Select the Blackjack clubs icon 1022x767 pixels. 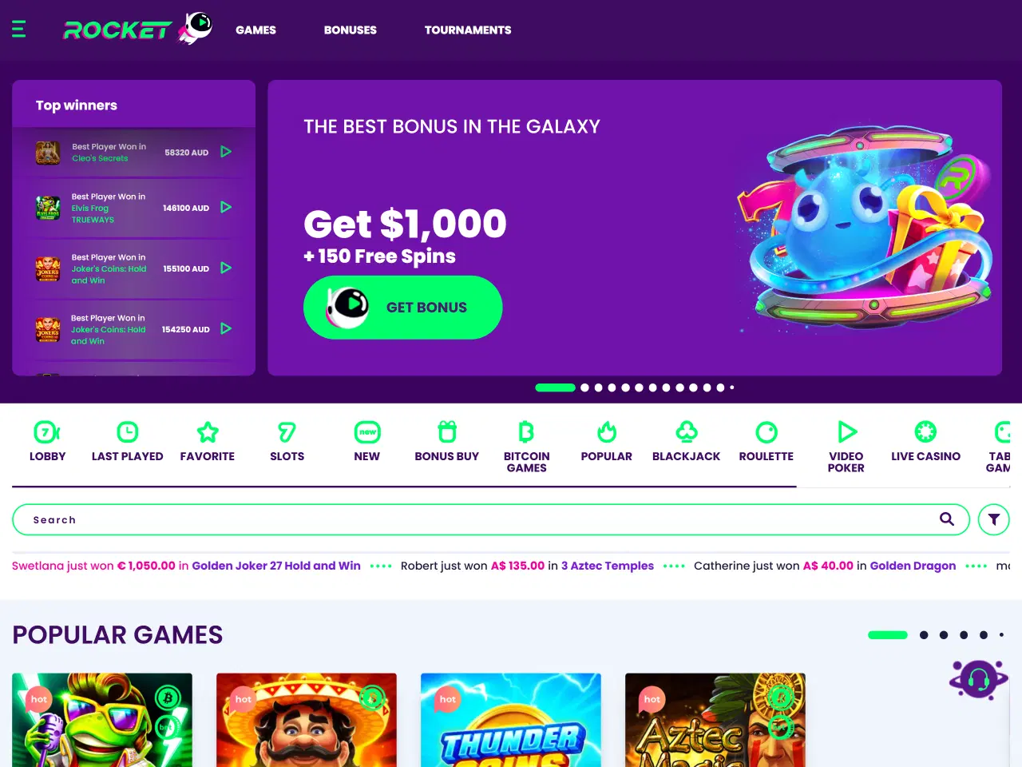coord(687,432)
